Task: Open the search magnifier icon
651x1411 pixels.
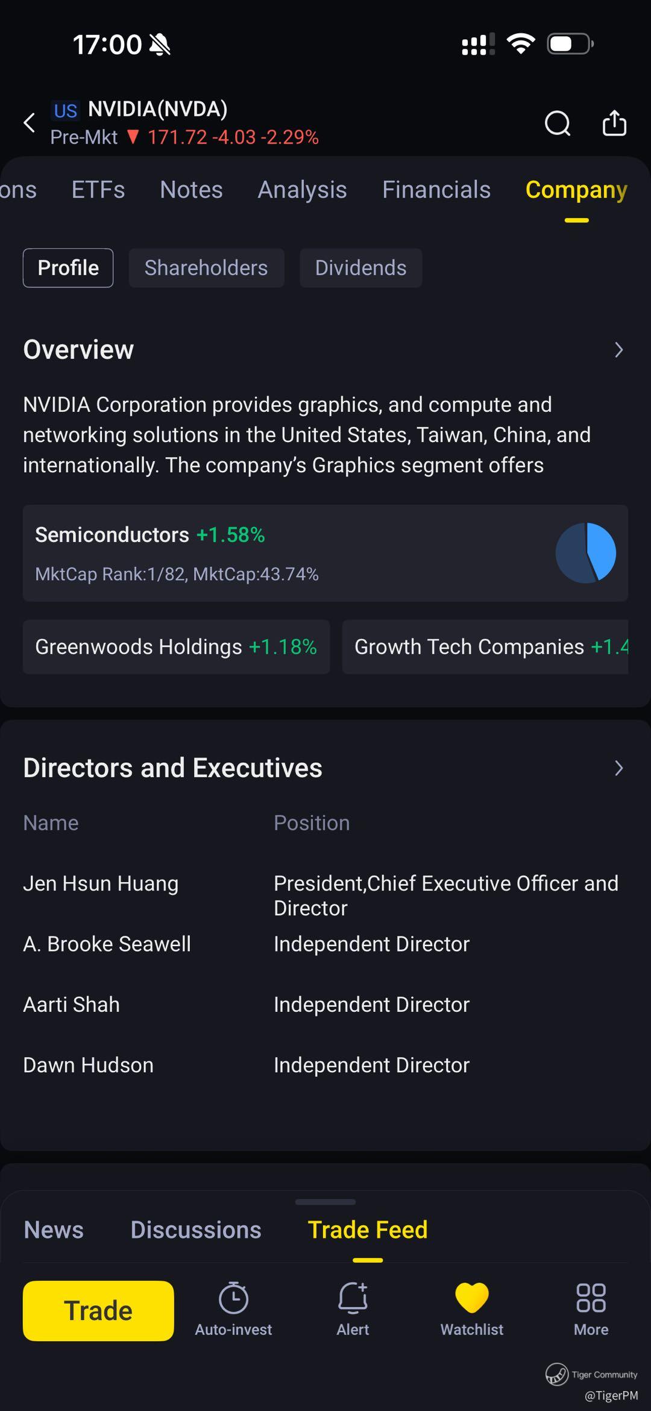Action: [557, 124]
